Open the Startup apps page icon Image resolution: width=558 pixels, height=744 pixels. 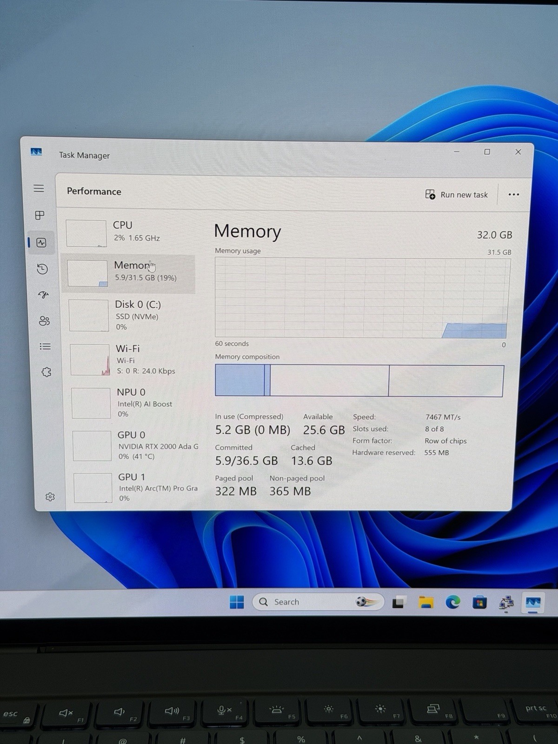[43, 295]
